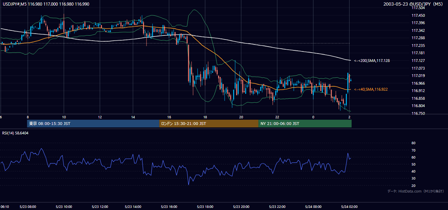Image resolution: width=448 pixels, height=210 pixels.
Task: Click the データ: HistData.com source credit
Action: (416, 191)
